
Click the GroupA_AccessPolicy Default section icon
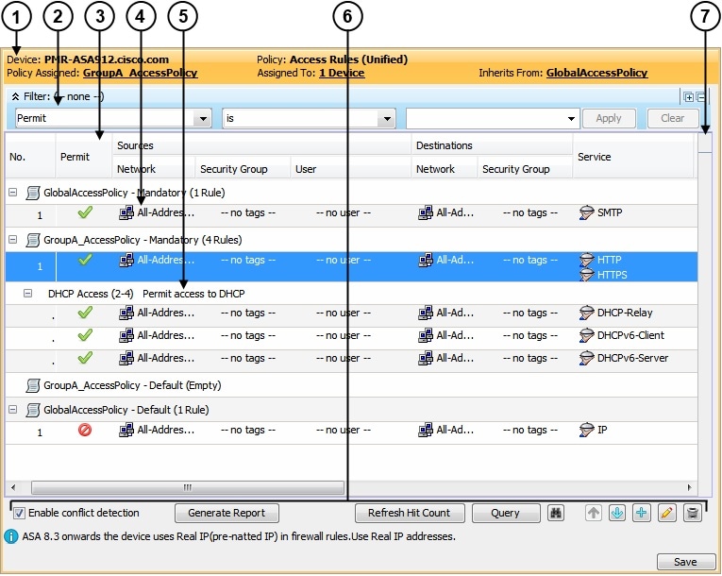33,385
